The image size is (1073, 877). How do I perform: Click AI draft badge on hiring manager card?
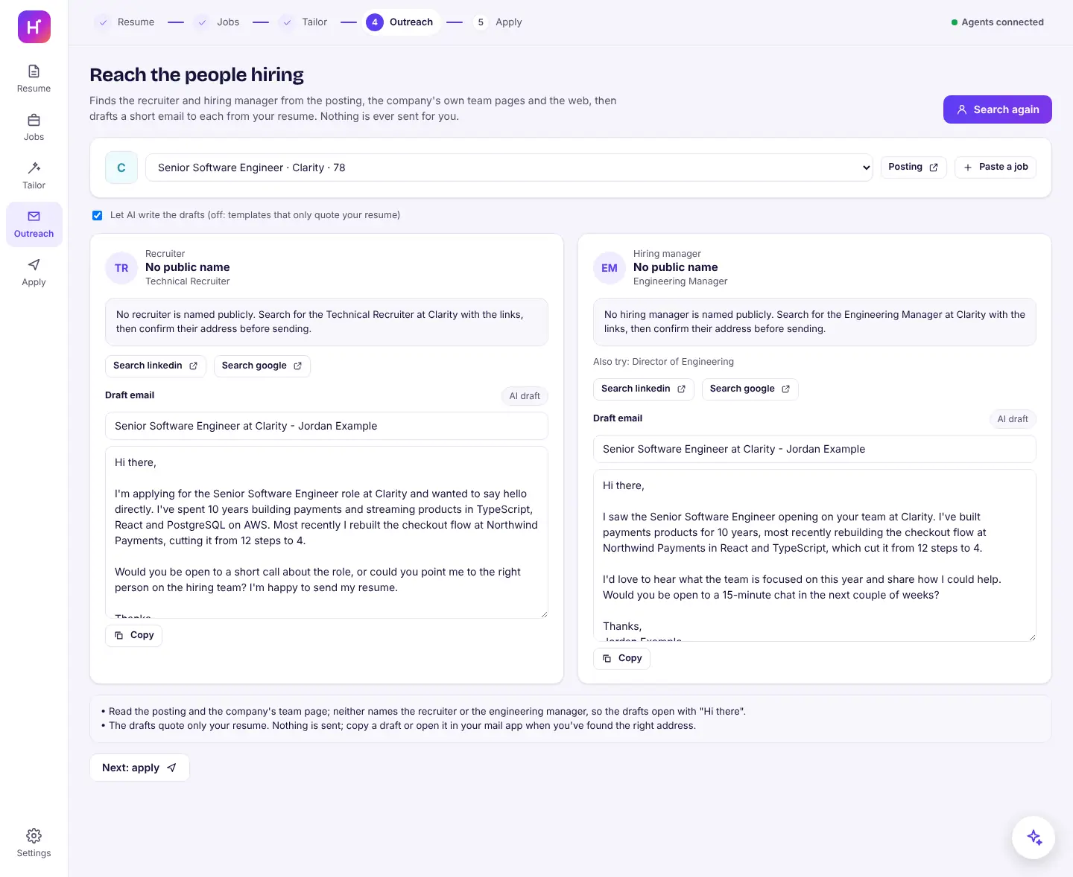[1013, 419]
